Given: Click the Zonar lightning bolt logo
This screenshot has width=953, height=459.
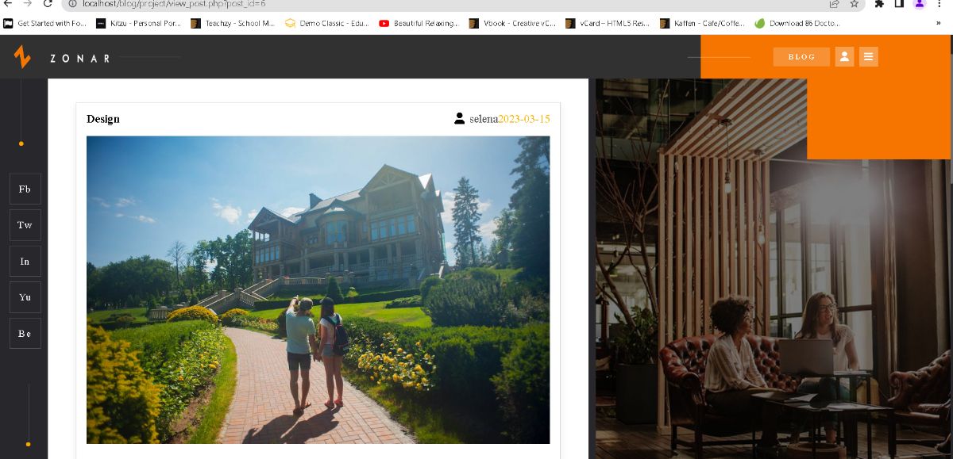Looking at the screenshot, I should coord(22,57).
